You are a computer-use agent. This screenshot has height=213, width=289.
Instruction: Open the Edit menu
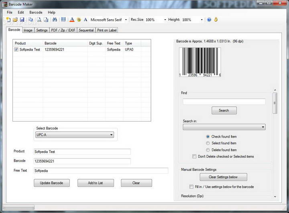point(21,12)
